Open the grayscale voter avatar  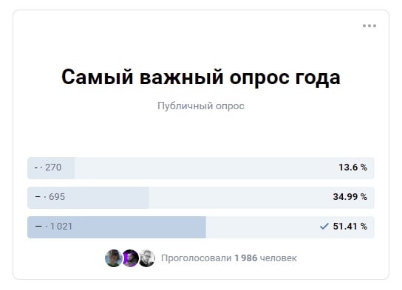[146, 258]
